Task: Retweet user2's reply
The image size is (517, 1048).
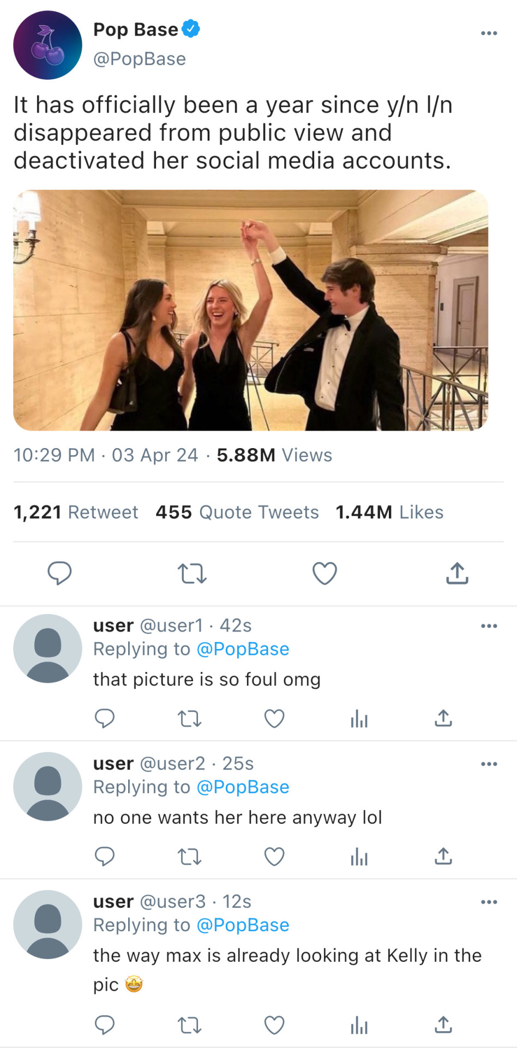Action: tap(190, 857)
